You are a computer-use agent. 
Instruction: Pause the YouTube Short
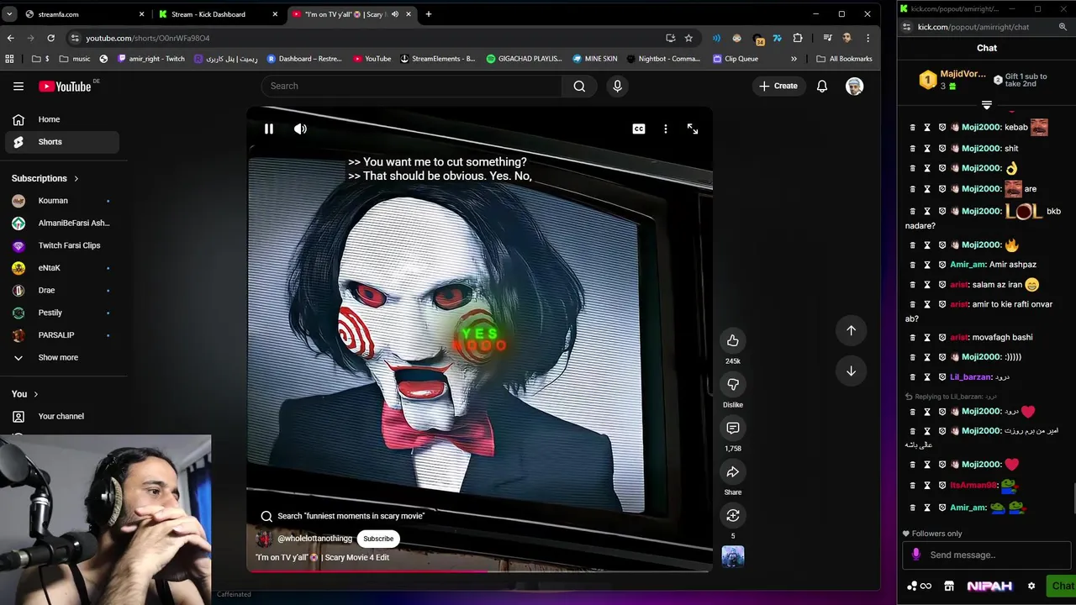269,129
